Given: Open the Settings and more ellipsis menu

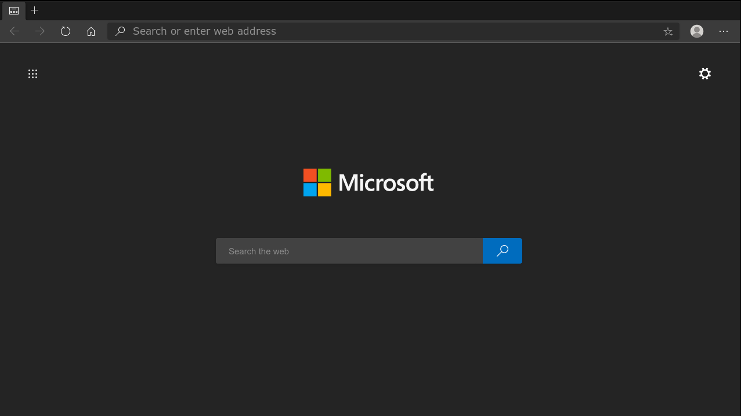Looking at the screenshot, I should point(724,31).
